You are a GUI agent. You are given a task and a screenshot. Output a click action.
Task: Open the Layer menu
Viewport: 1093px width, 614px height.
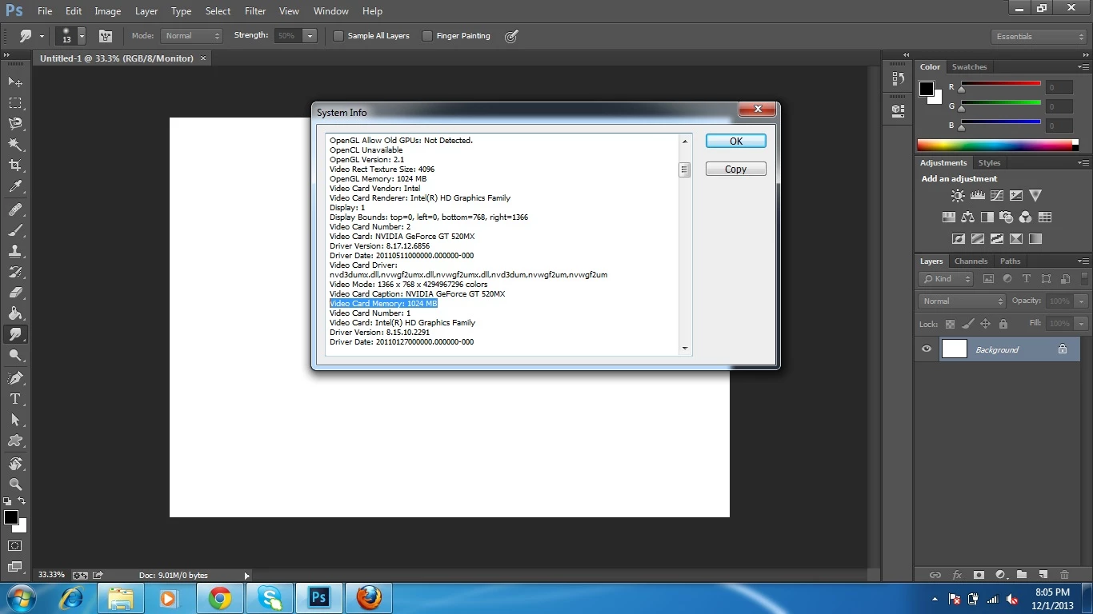146,11
